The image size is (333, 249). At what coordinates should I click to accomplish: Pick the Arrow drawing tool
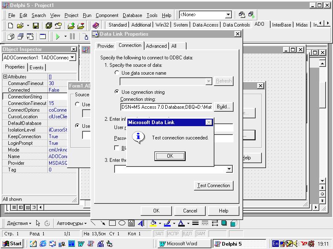click(x=103, y=223)
